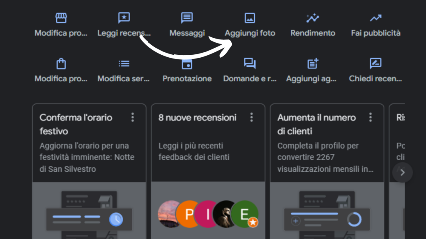Click the Modifica profilo storefront icon
426x239 pixels.
61,18
